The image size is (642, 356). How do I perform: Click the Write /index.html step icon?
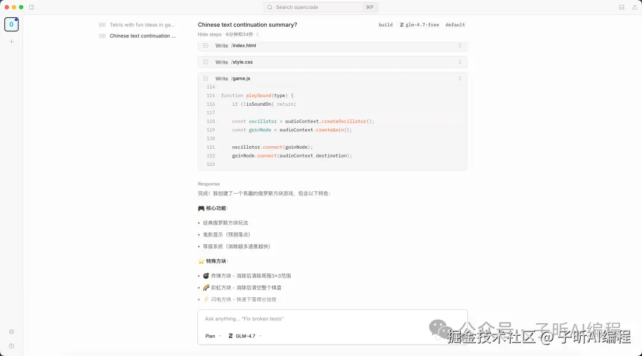[206, 46]
